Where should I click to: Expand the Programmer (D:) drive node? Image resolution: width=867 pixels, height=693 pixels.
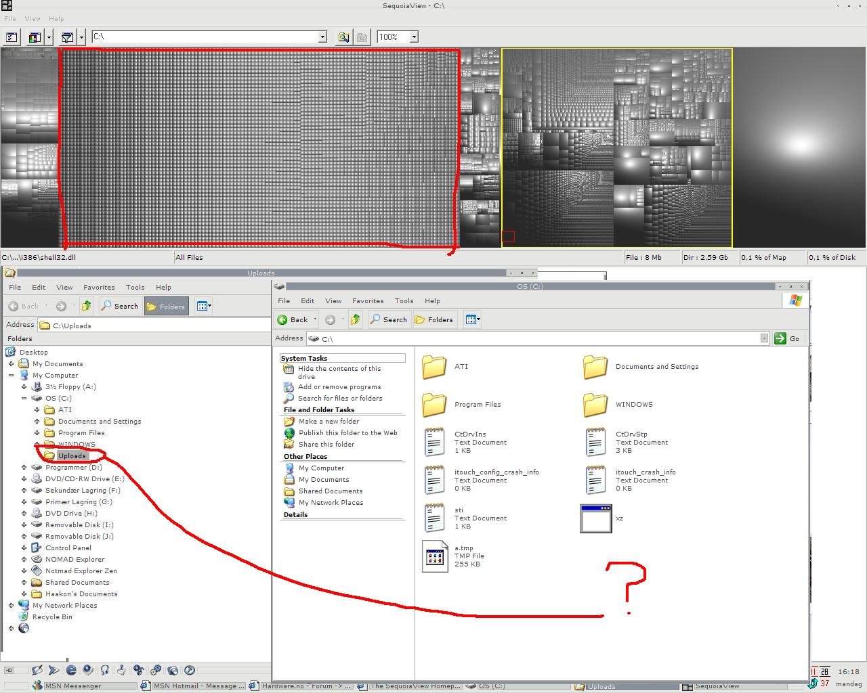coord(24,467)
